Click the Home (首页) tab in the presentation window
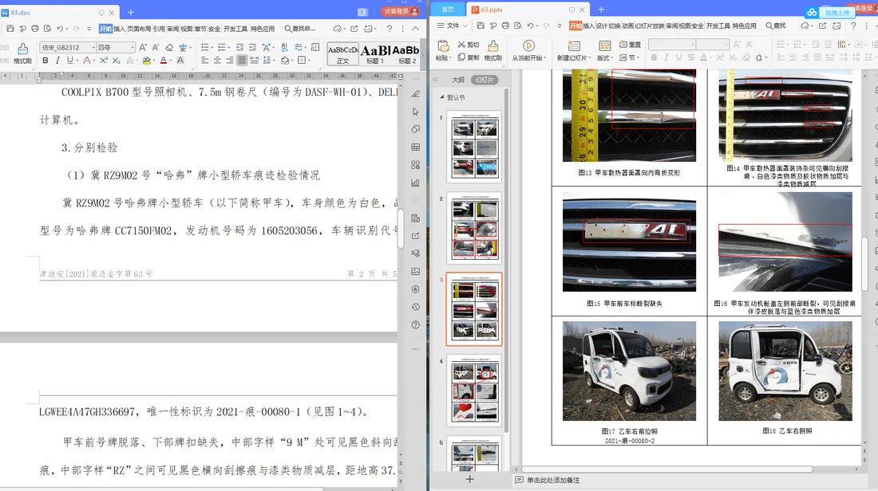The width and height of the screenshot is (878, 491). point(448,10)
